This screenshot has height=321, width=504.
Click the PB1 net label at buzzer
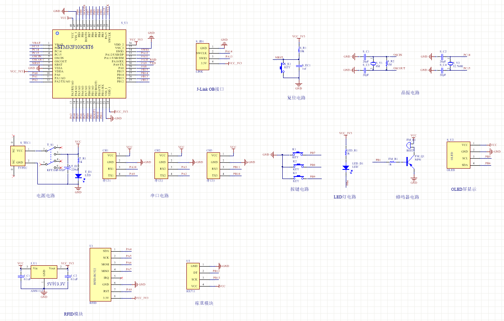pos(378,160)
